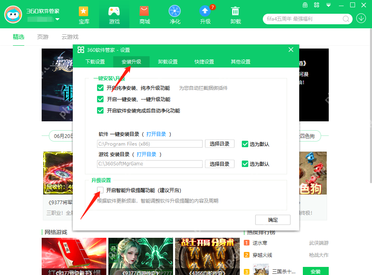The height and width of the screenshot is (275, 372).
Task: Toggle 选为默认 for software directory
Action: coord(245,144)
